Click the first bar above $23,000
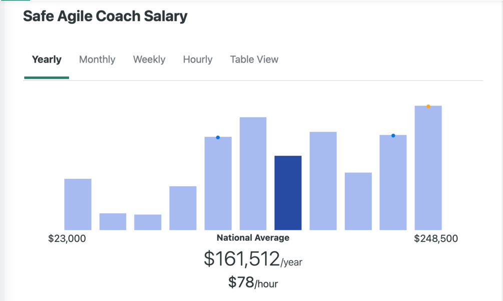This screenshot has width=503, height=301. 78,204
